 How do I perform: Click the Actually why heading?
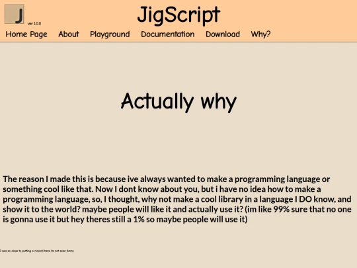[x=178, y=102]
